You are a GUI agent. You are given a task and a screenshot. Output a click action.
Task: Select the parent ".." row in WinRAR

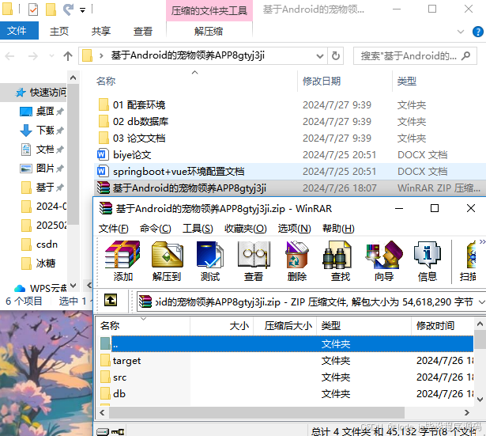pos(287,344)
